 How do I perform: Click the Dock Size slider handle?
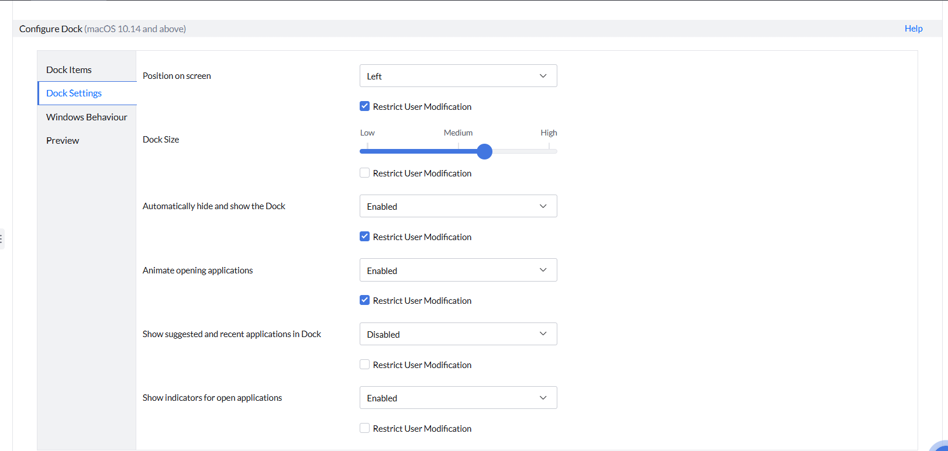(x=484, y=151)
